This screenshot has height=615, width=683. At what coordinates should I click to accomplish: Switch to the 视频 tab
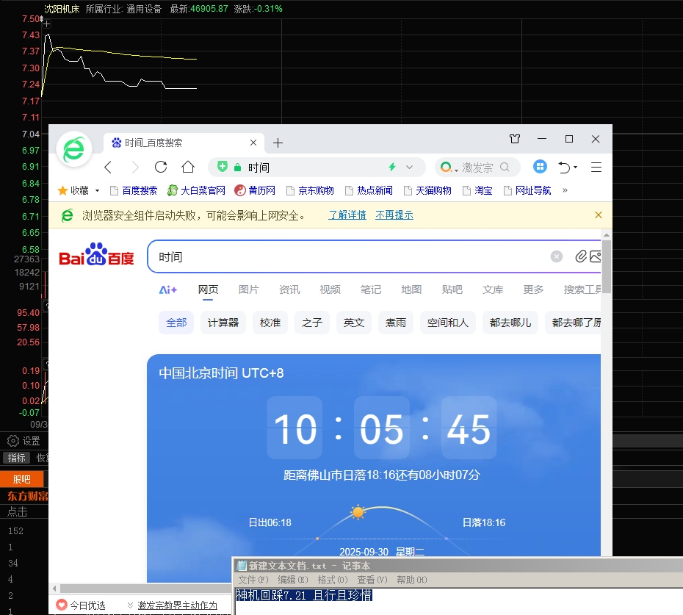point(330,289)
